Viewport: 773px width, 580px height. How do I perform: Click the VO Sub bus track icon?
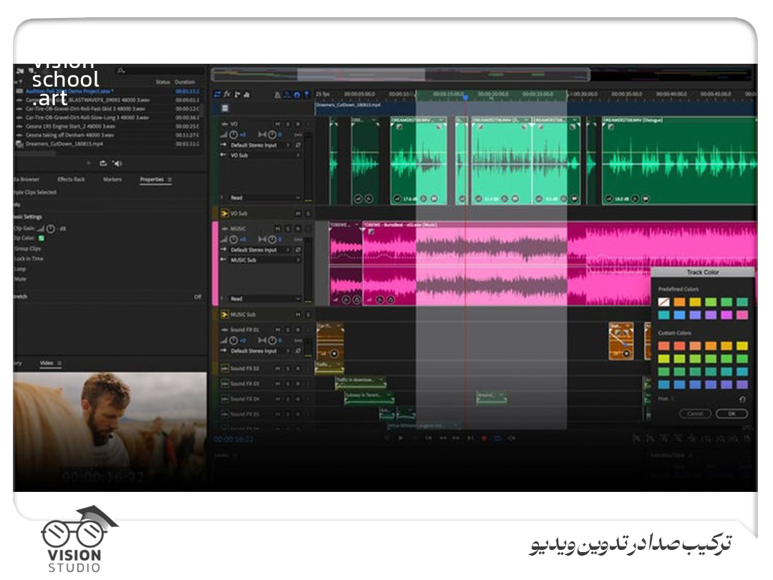pos(224,213)
